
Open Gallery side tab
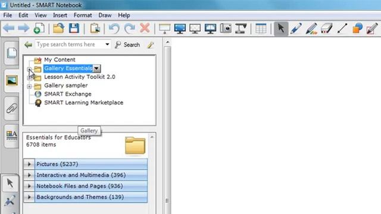pyautogui.click(x=12, y=81)
